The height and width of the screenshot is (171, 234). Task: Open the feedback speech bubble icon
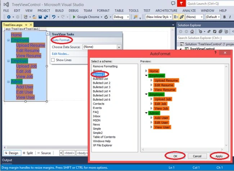tap(173, 3)
